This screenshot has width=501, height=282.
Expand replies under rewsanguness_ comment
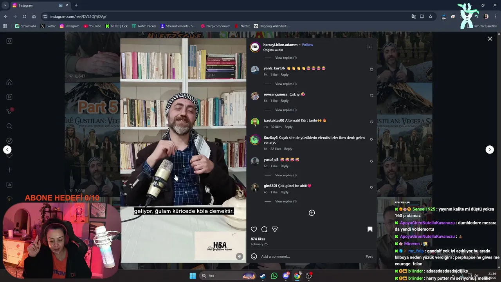(286, 110)
